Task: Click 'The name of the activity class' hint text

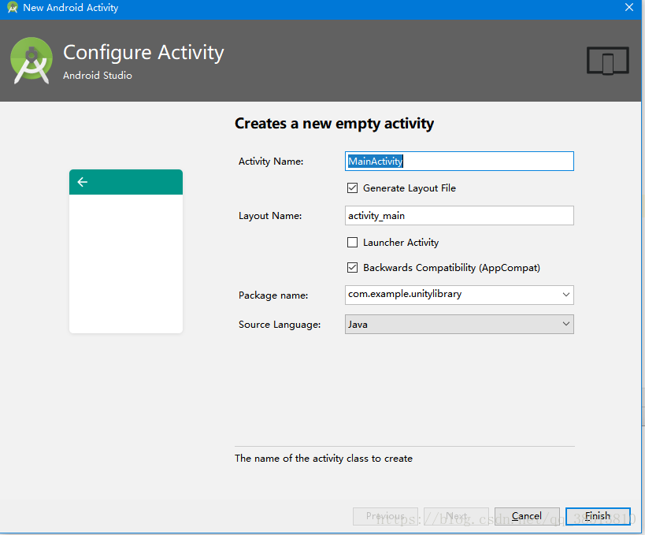Action: [x=324, y=459]
